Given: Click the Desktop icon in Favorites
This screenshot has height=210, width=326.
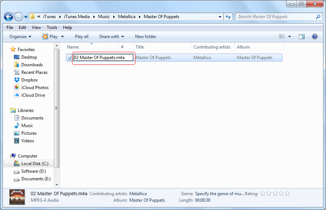Looking at the screenshot, I should [x=17, y=57].
